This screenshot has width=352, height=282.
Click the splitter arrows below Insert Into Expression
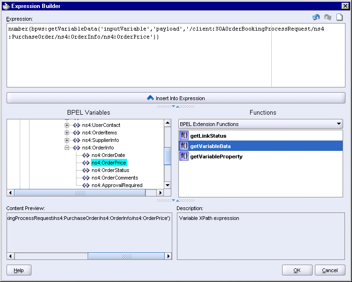(176, 106)
